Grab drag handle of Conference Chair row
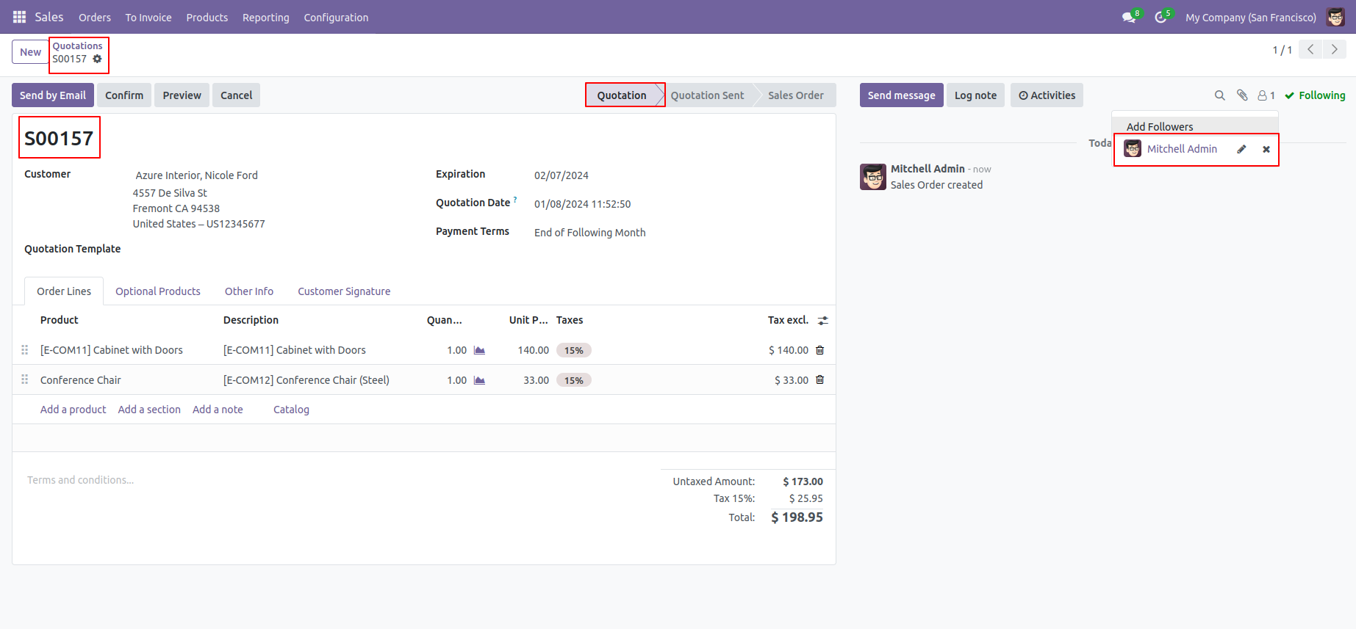Image resolution: width=1356 pixels, height=629 pixels. pyautogui.click(x=25, y=379)
